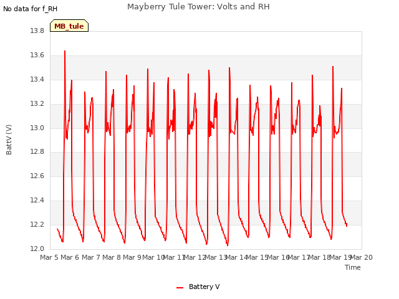Click the MB_tule annotation label
Image resolution: width=399 pixels, height=299 pixels.
click(69, 26)
